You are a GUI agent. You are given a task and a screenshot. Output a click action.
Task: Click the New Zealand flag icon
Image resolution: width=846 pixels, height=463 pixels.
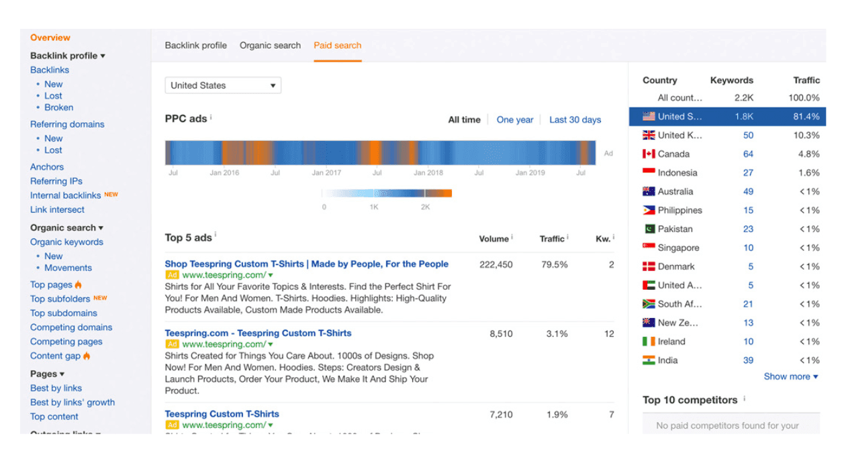click(x=649, y=323)
